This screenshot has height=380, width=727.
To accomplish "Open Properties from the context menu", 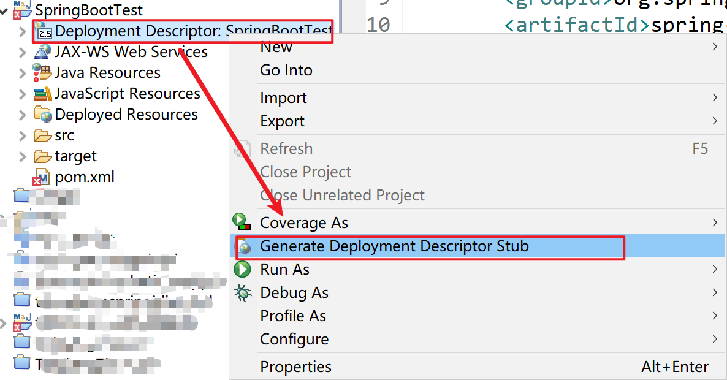I will click(295, 367).
